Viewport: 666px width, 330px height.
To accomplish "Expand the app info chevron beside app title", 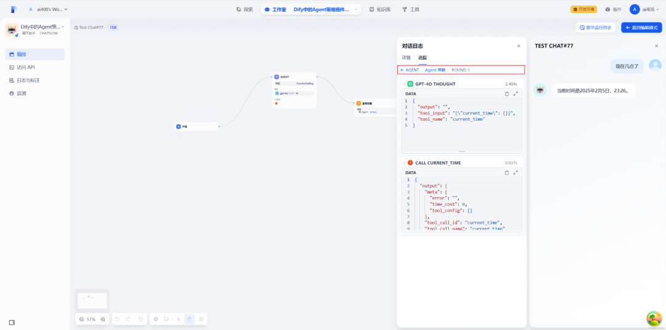I will coord(63,26).
